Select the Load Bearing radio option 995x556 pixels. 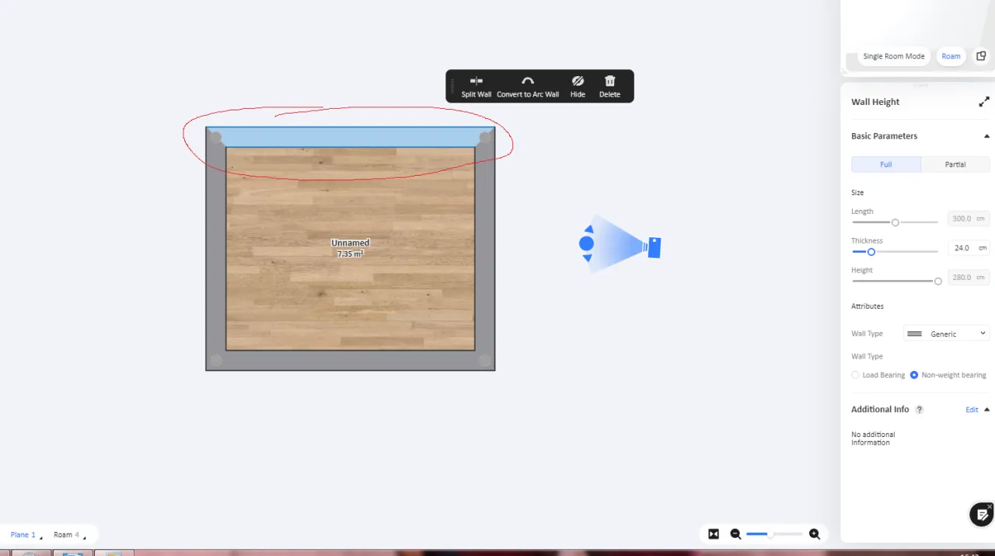(x=856, y=375)
